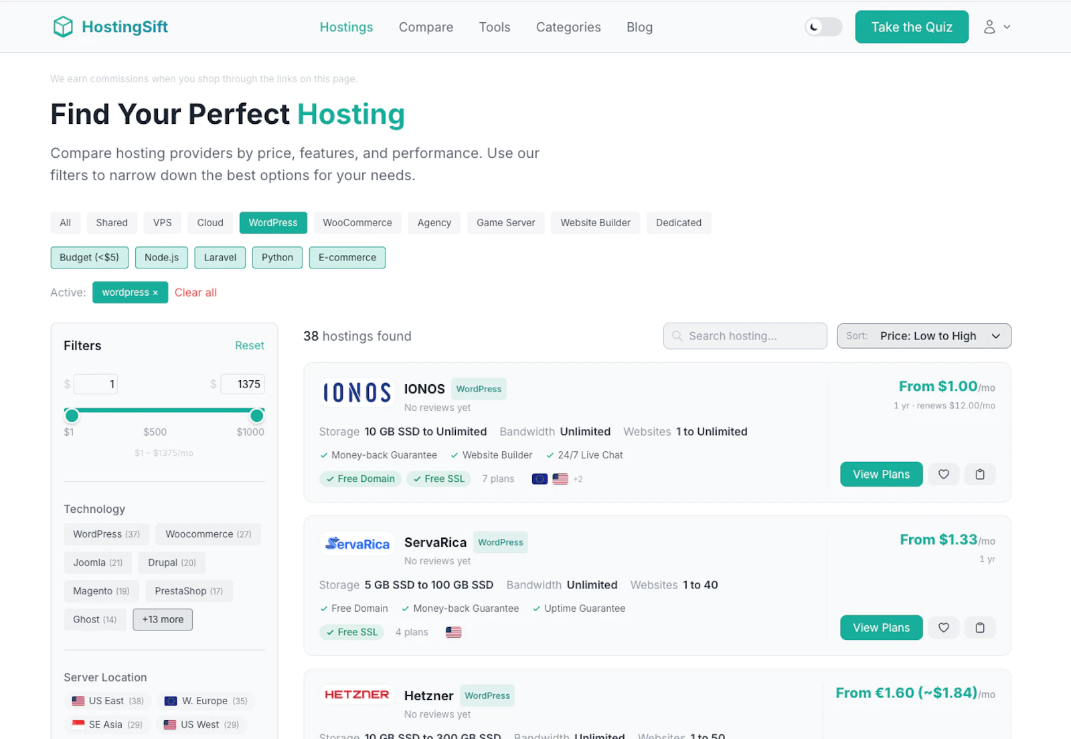Focus the Search hosting field
The width and height of the screenshot is (1071, 739).
[745, 336]
